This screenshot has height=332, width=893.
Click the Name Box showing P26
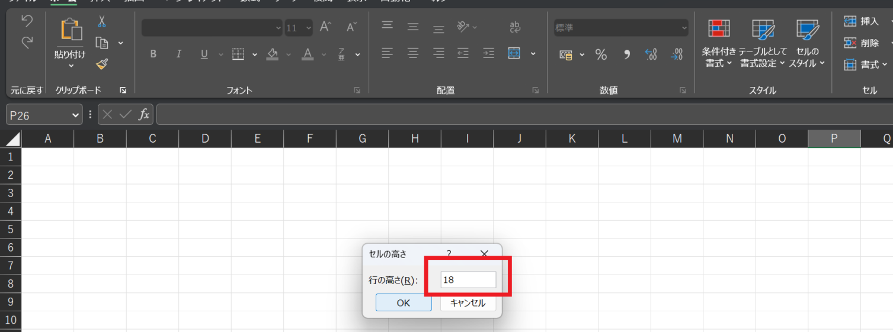click(x=39, y=115)
